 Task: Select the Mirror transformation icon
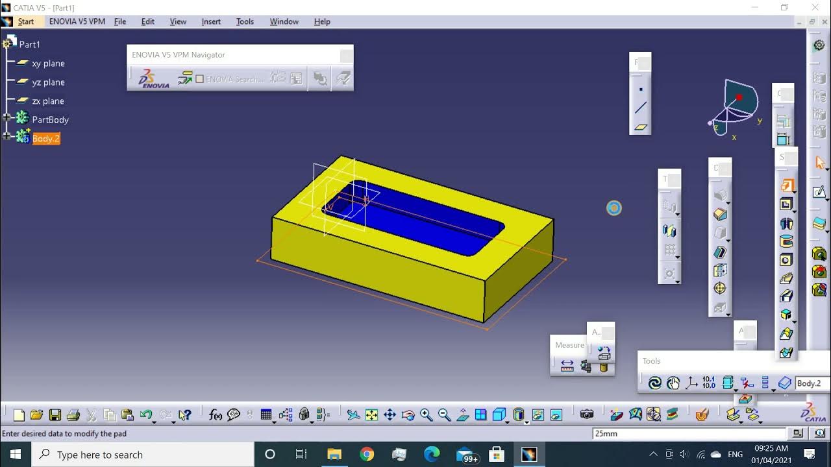tap(669, 230)
